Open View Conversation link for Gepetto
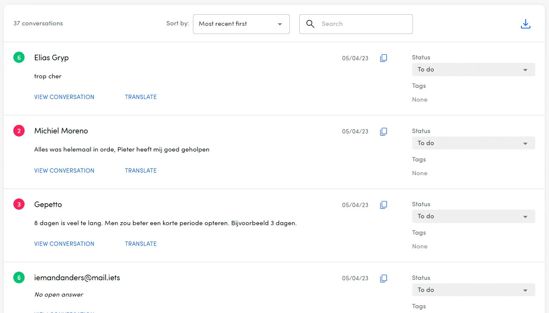Image resolution: width=549 pixels, height=313 pixels. coord(64,244)
